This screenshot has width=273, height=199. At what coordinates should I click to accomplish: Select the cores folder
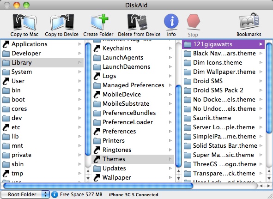[x=42, y=109]
